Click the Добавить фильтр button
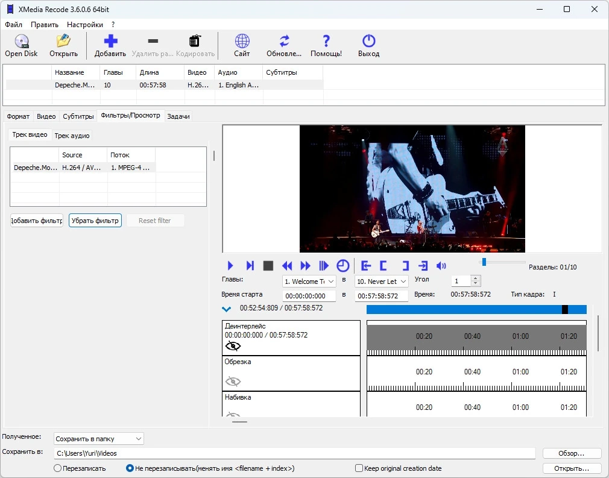 (x=37, y=221)
